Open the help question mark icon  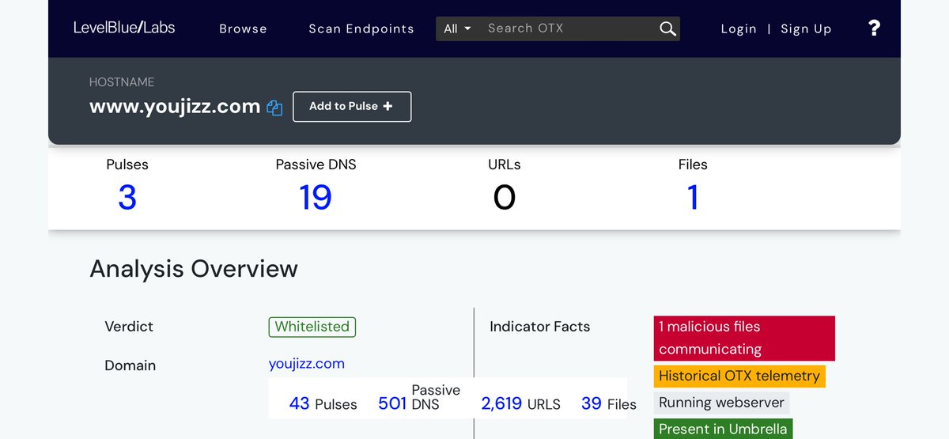[x=874, y=28]
